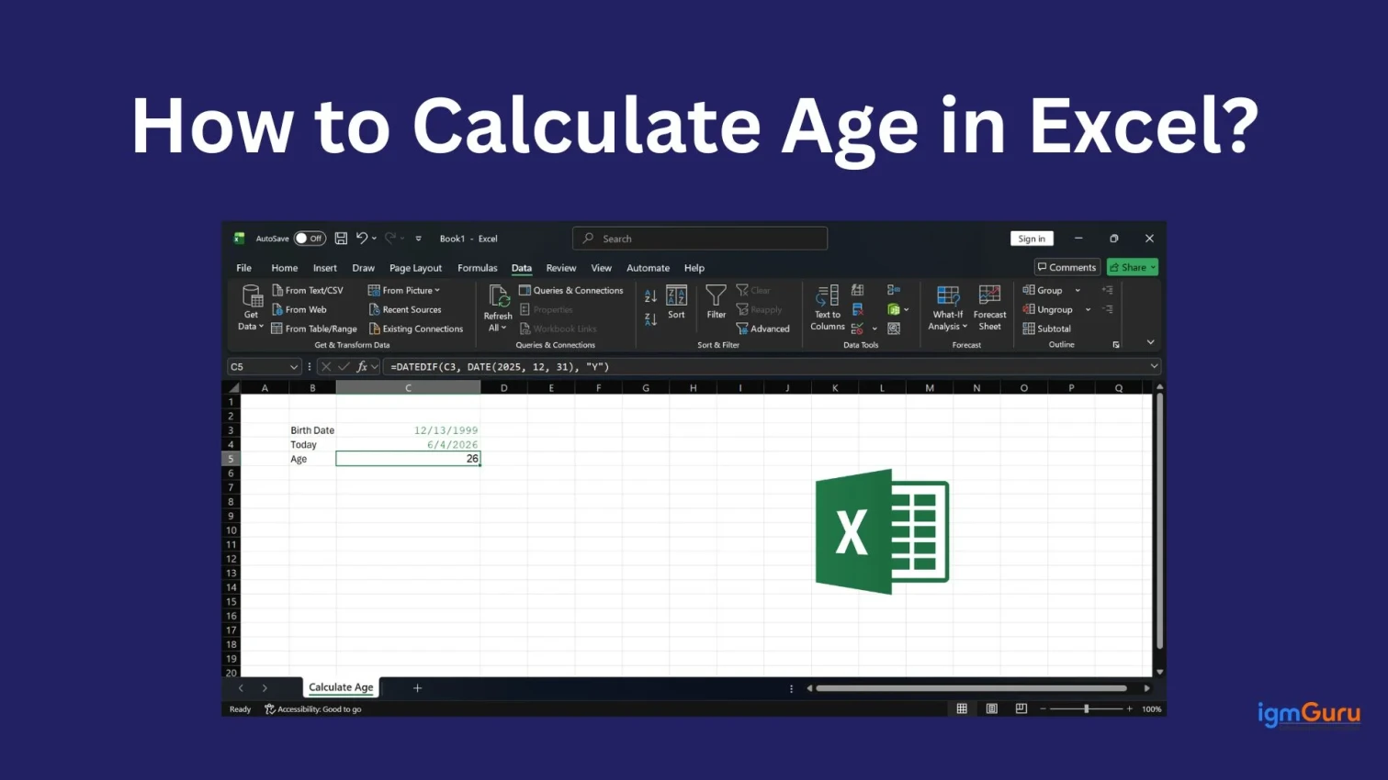Image resolution: width=1388 pixels, height=780 pixels.
Task: Switch to the Page Layout tab
Action: (x=415, y=268)
